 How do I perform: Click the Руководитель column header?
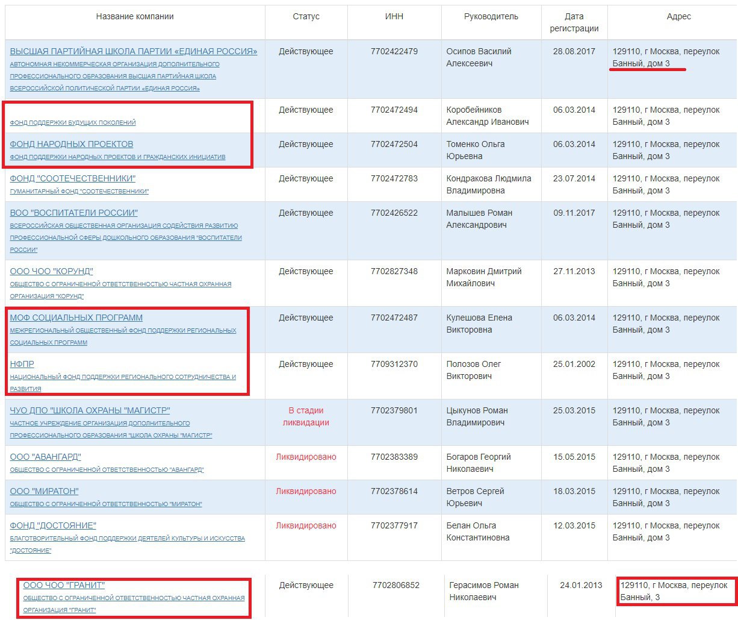[491, 16]
